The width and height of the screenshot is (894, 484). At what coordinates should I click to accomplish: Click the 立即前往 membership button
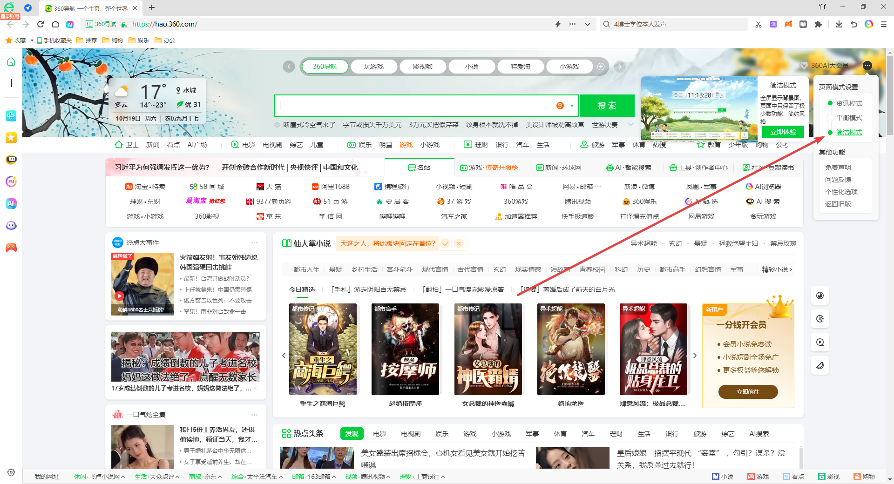point(748,392)
